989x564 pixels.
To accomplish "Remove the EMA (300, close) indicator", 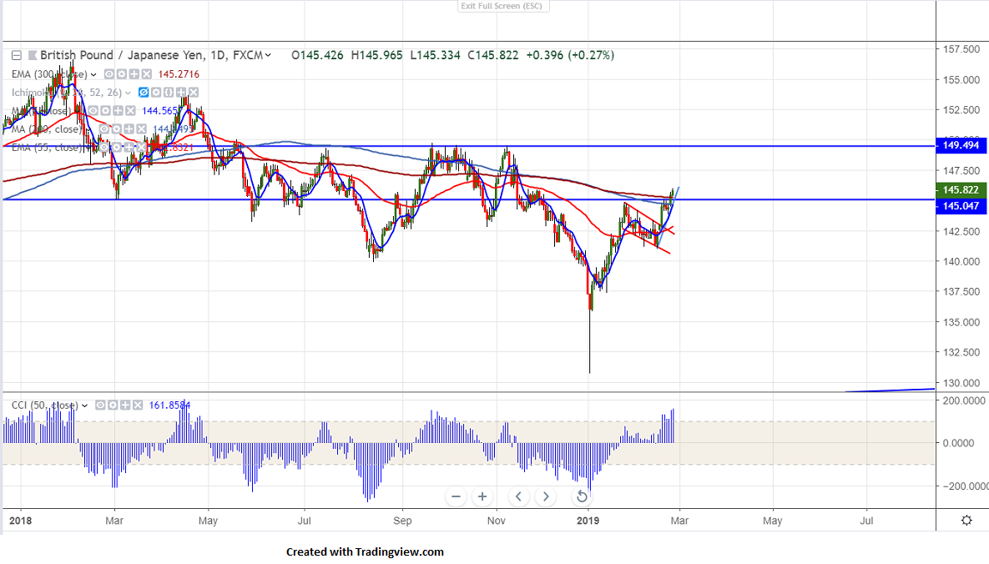I will coord(147,74).
